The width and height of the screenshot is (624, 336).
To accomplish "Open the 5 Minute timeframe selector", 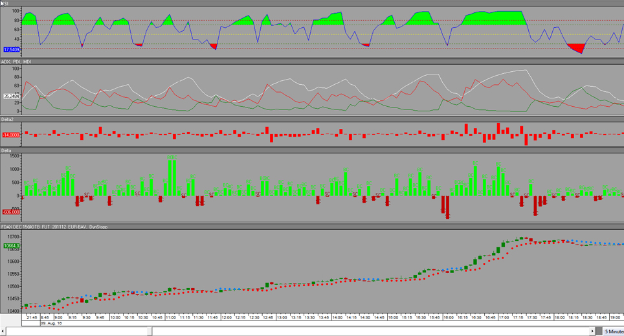I will (612, 331).
